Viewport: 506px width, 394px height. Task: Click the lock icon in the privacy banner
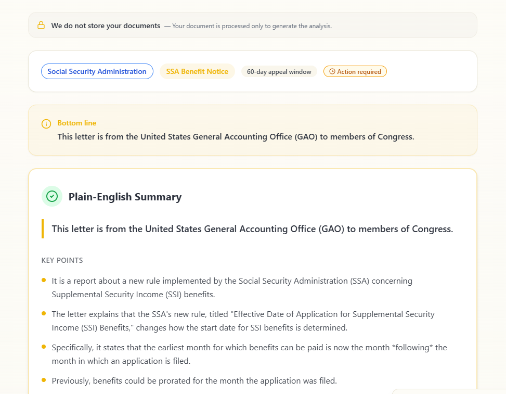[x=41, y=25]
